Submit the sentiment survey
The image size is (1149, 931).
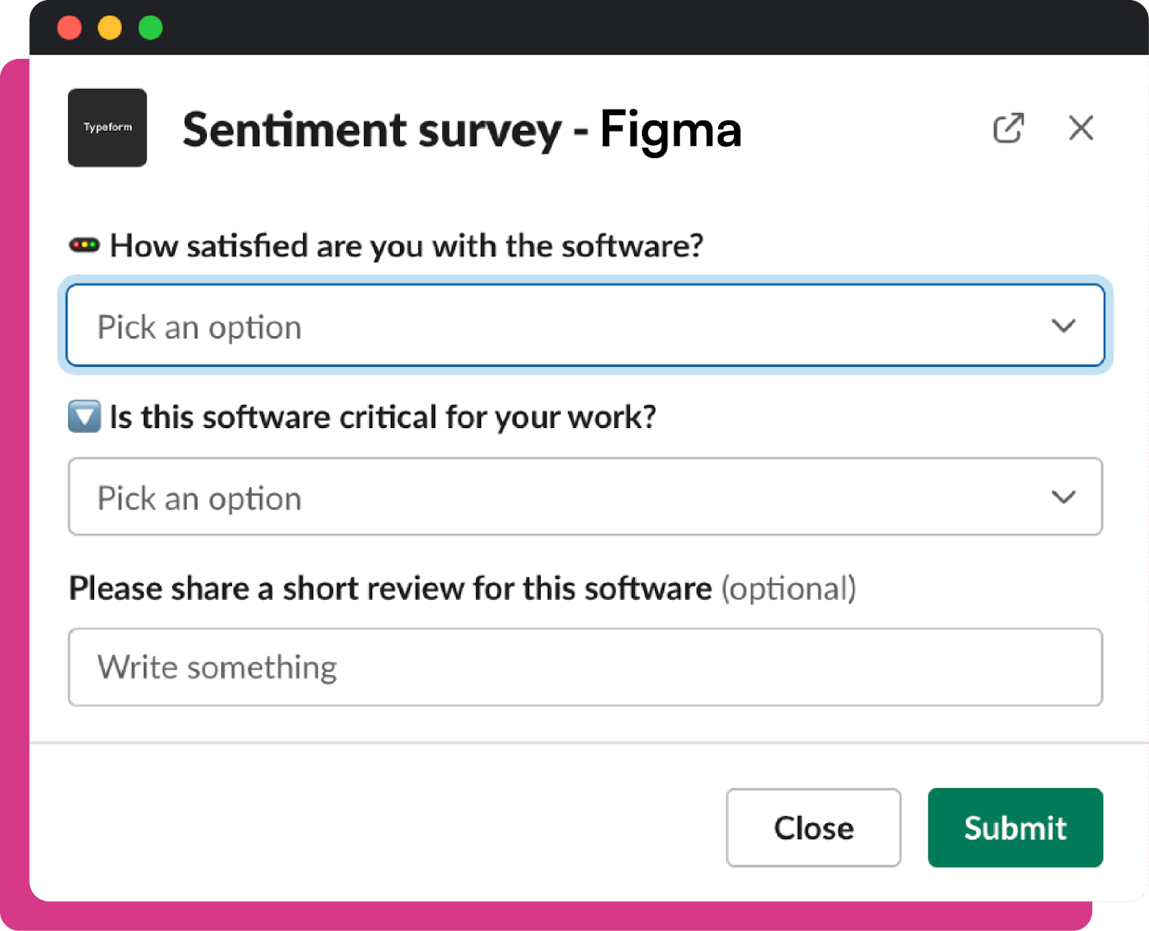[1015, 828]
